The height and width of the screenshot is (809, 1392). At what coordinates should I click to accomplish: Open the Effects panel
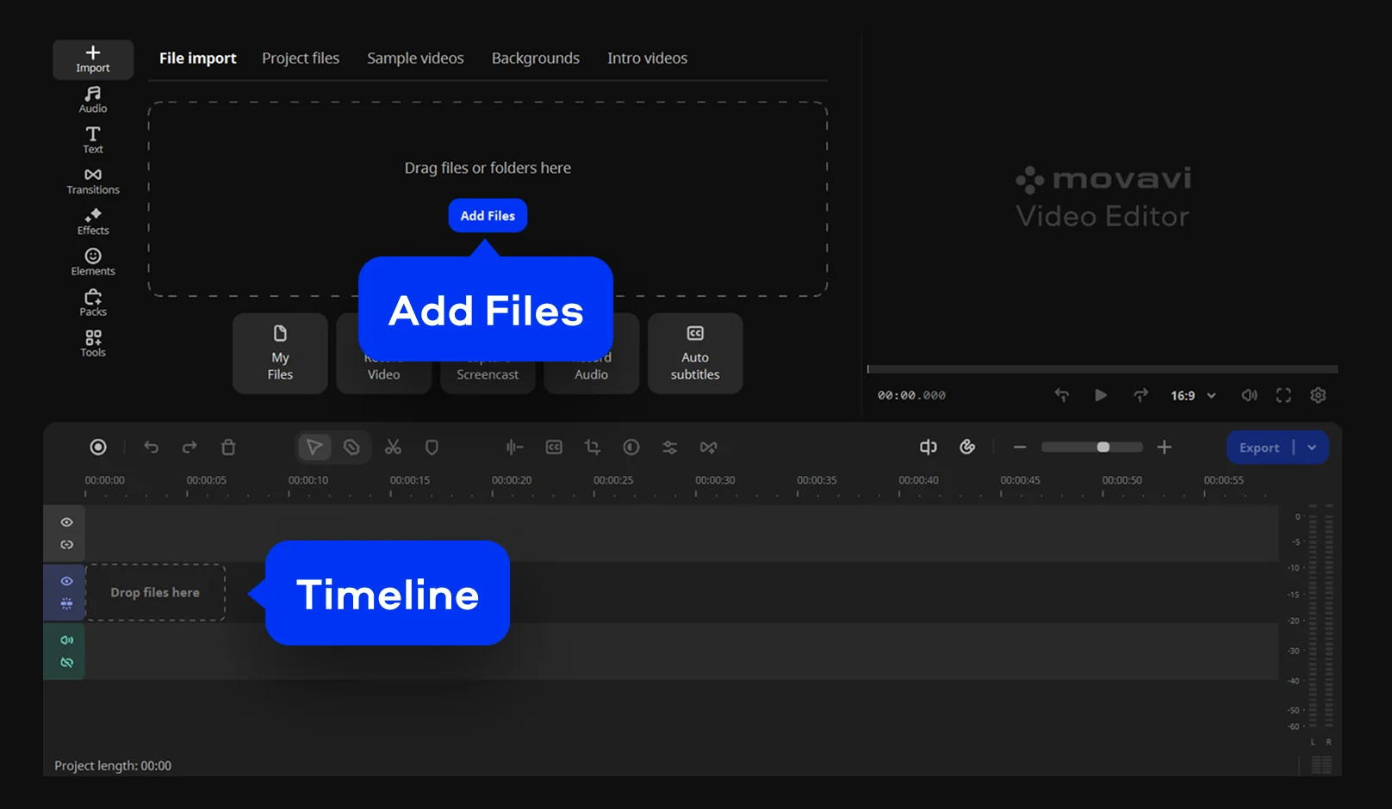coord(93,221)
